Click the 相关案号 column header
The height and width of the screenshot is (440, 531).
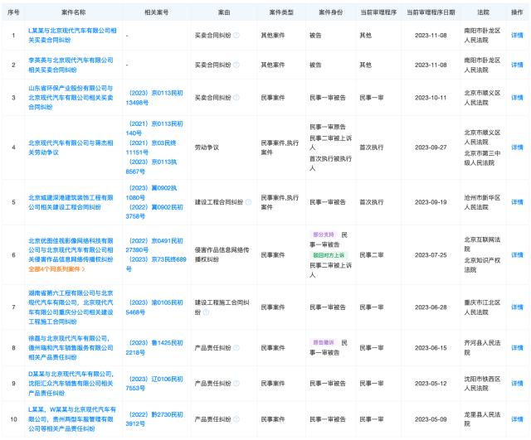(x=156, y=12)
